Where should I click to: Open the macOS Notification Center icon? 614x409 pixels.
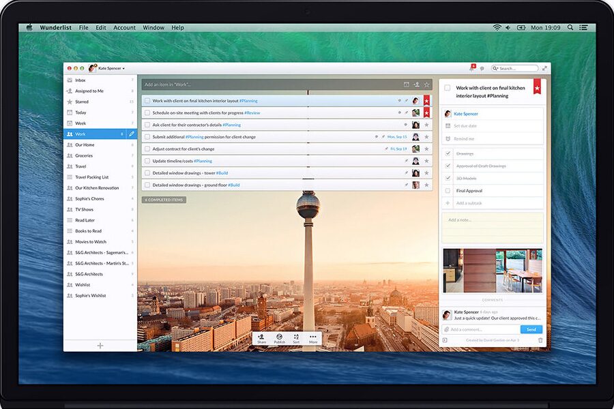tap(583, 27)
